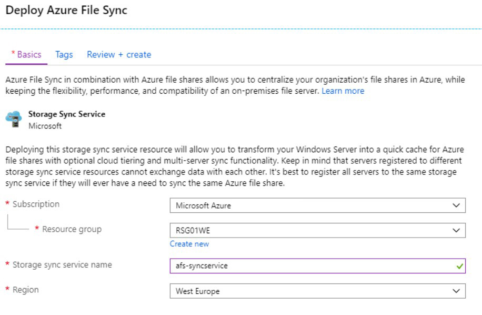Open the Resource group chevron
482x315 pixels.
pos(456,230)
